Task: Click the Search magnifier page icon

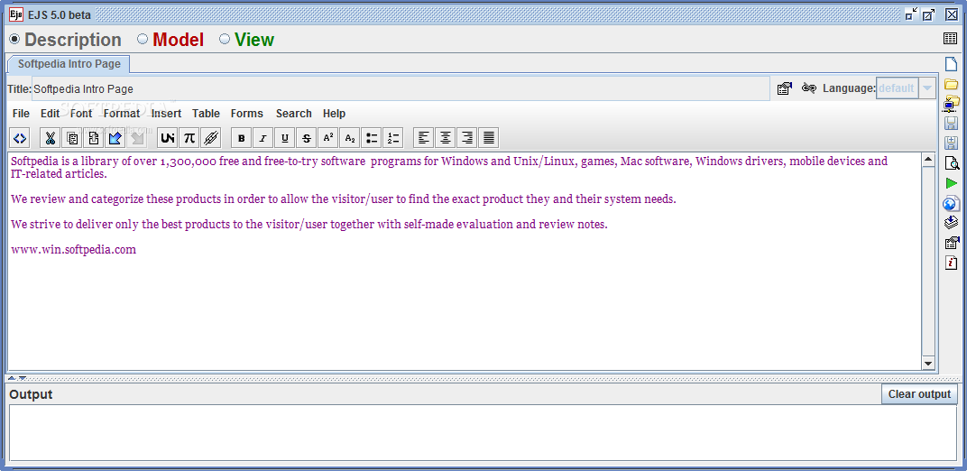Action: (952, 162)
